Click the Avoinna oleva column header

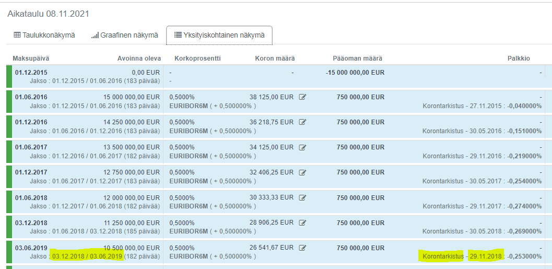pos(139,59)
